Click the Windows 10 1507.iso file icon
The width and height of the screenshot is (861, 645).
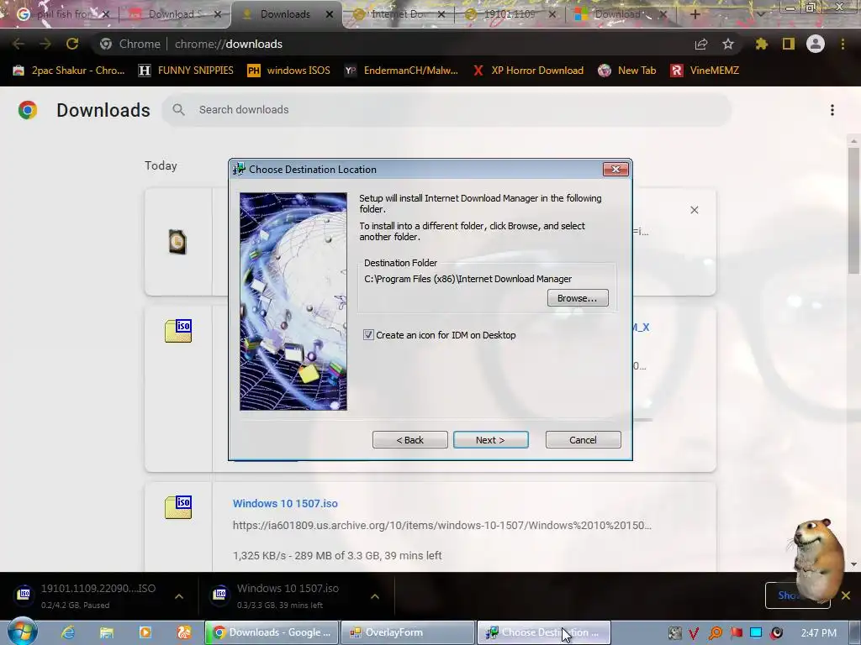coord(178,506)
